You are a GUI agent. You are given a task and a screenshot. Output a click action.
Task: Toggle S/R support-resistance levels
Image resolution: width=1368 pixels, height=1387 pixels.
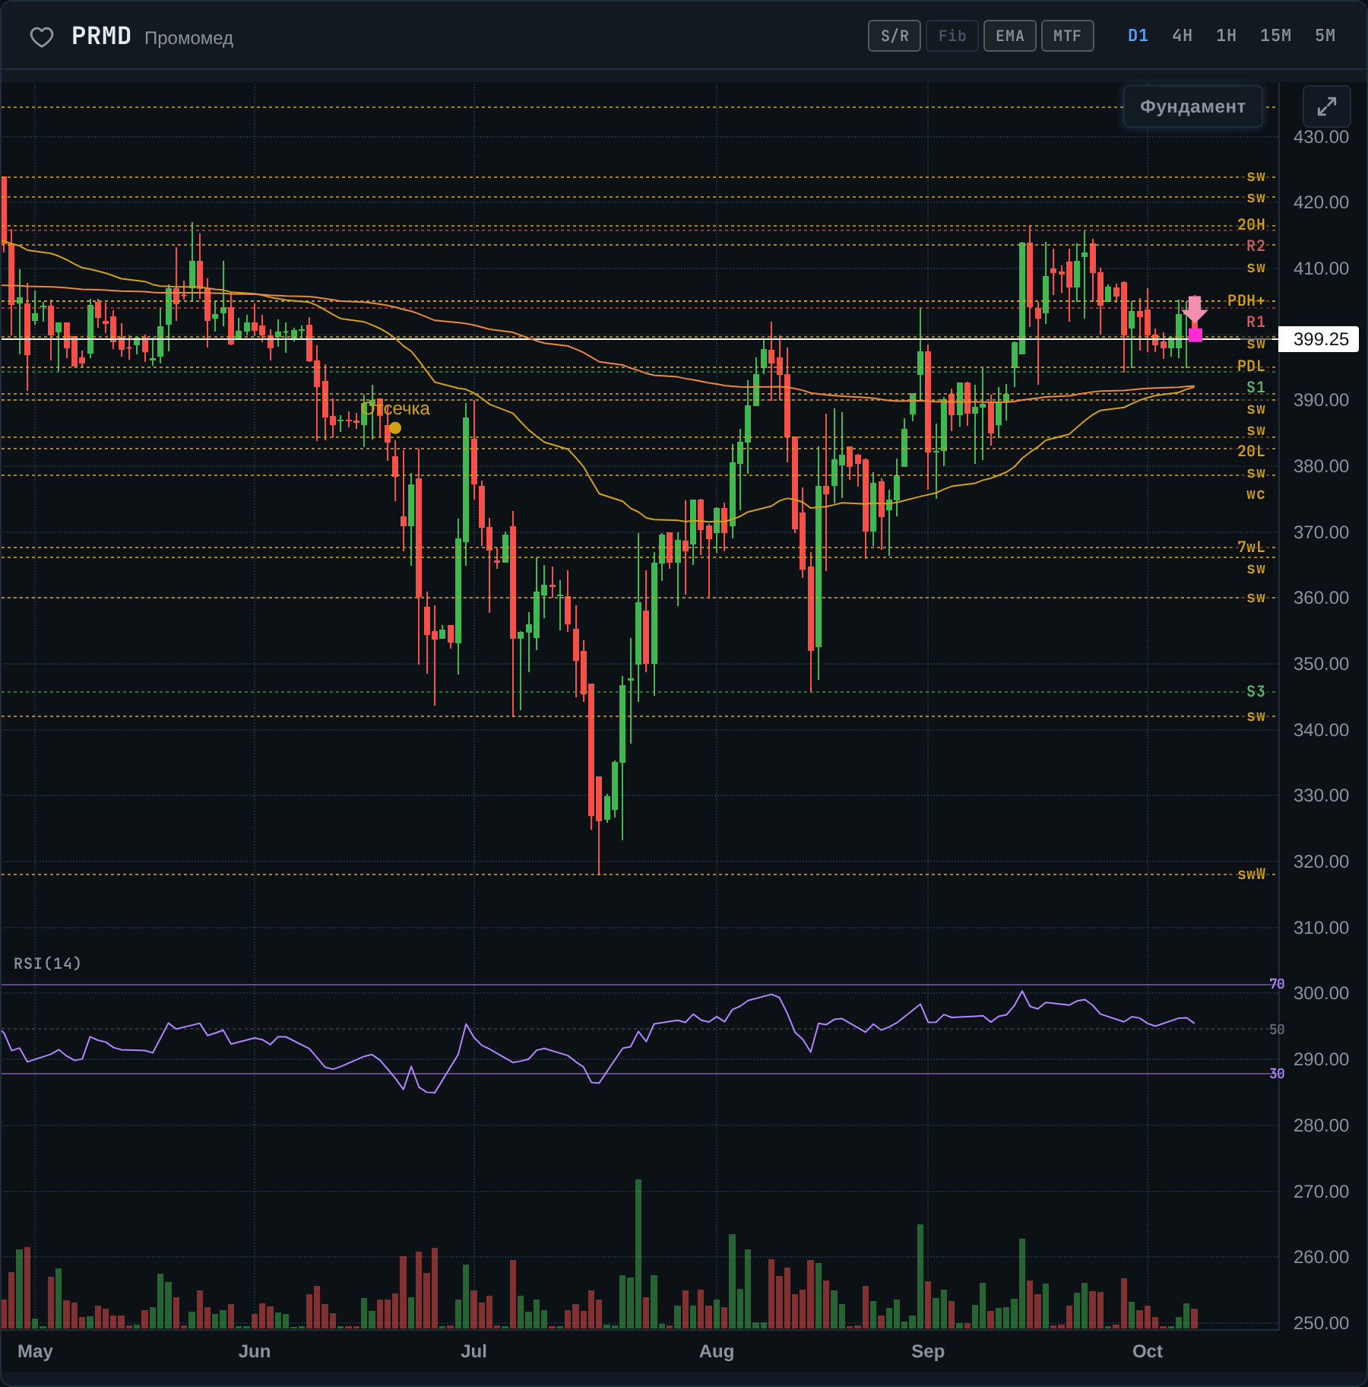click(895, 36)
